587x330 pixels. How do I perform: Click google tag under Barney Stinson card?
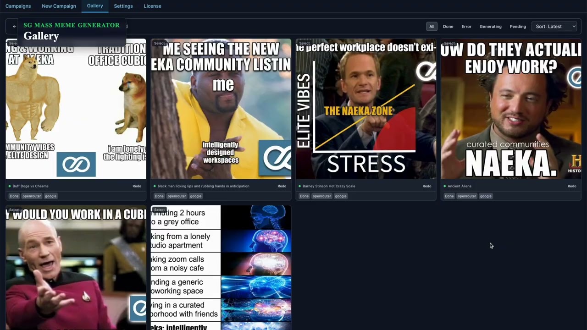click(x=340, y=196)
